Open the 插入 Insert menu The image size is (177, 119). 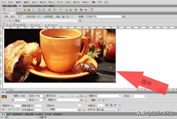(x=35, y=2)
